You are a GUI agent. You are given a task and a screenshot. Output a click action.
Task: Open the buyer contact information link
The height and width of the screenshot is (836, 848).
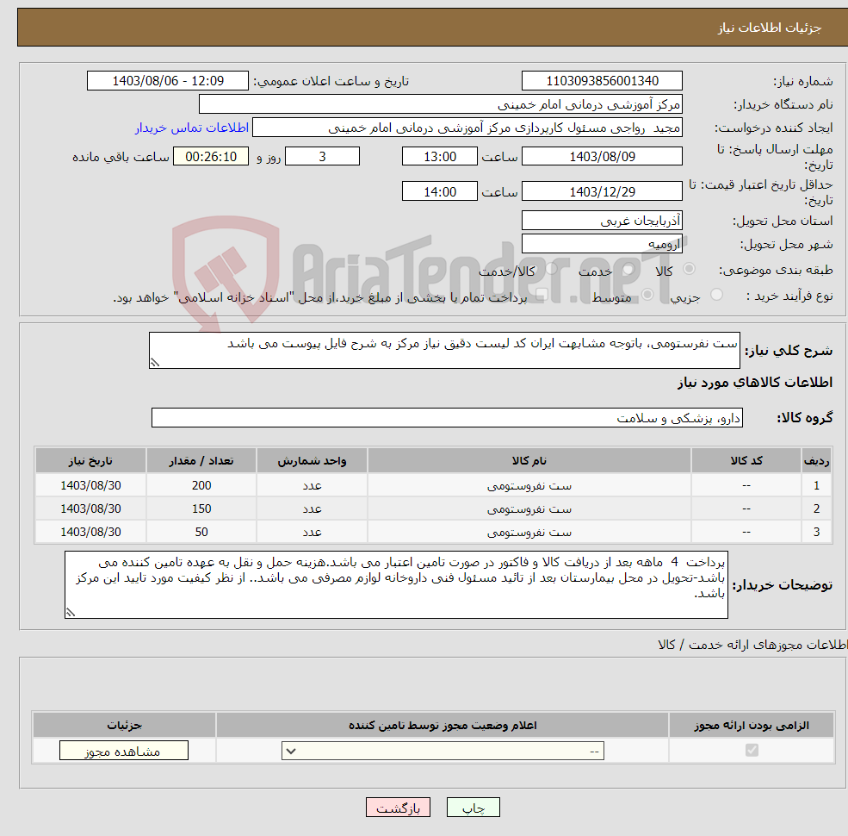pos(191,128)
